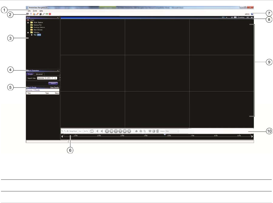Click the step forward playback button
Image resolution: width=273 pixels, height=203 pixels.
click(x=129, y=131)
